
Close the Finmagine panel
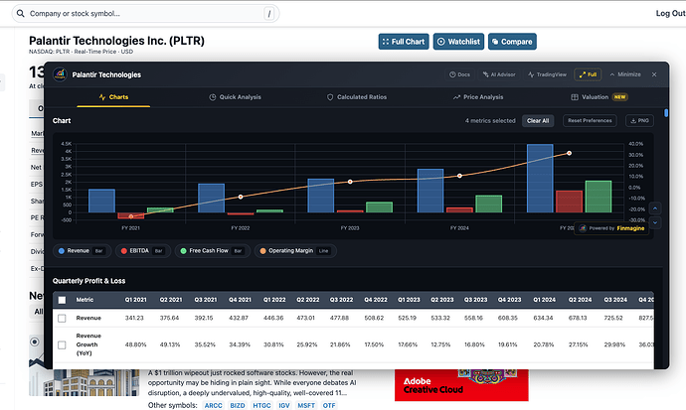coord(654,74)
